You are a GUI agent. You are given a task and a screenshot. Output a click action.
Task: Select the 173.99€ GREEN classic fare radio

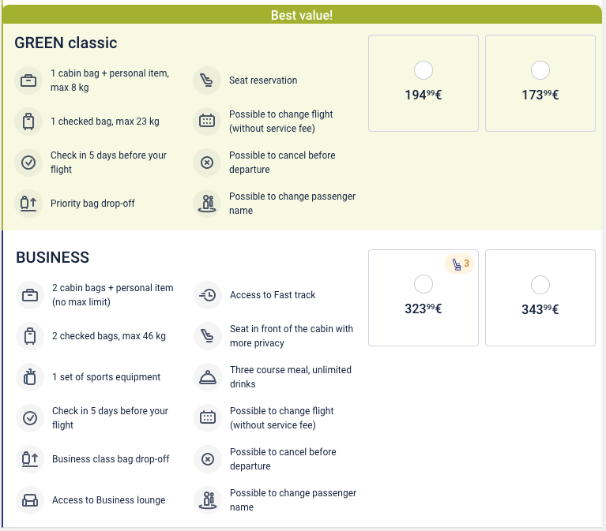pos(540,70)
